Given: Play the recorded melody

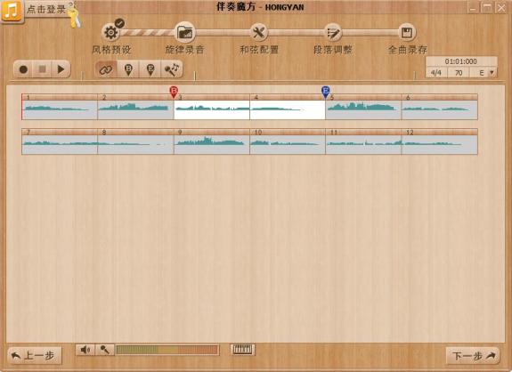Looking at the screenshot, I should coord(61,69).
